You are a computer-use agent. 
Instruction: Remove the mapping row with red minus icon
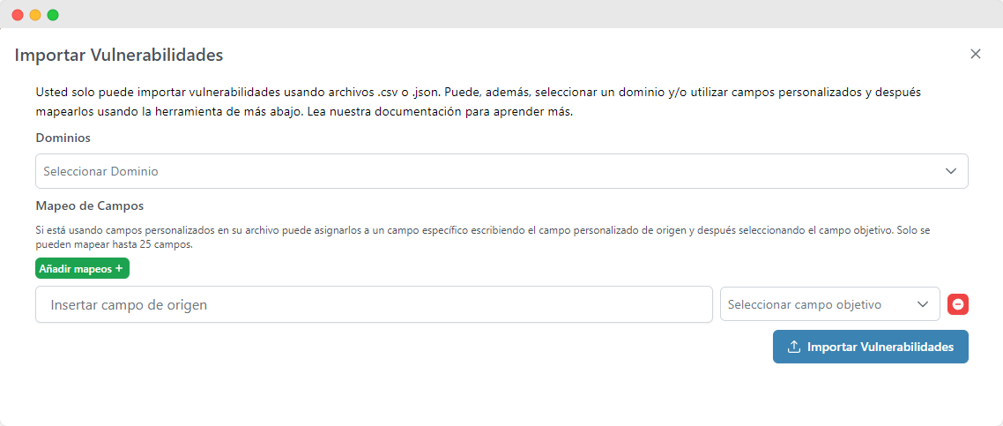tap(957, 304)
